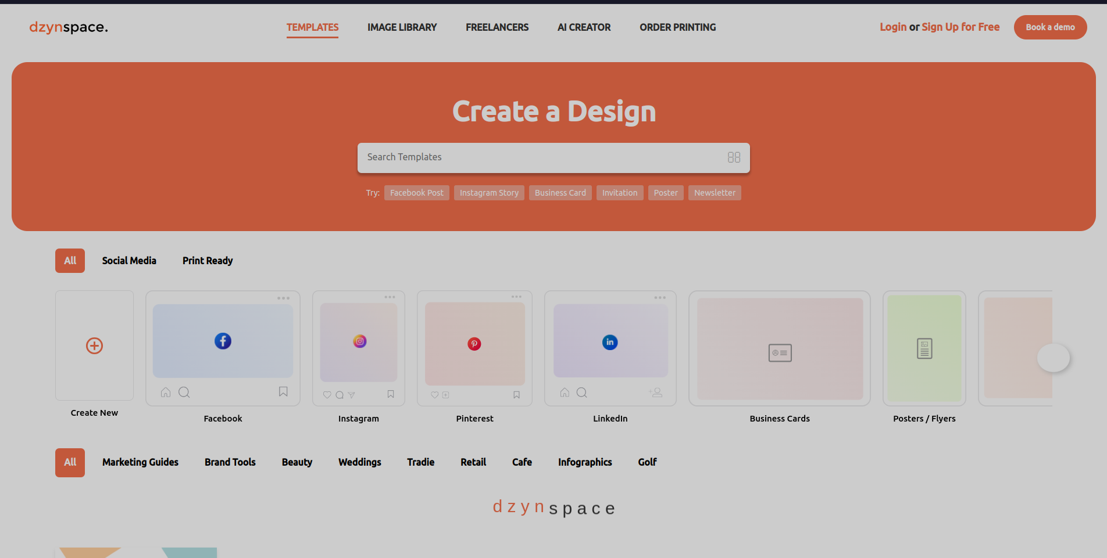Open the AI CREATOR menu item

pos(584,27)
